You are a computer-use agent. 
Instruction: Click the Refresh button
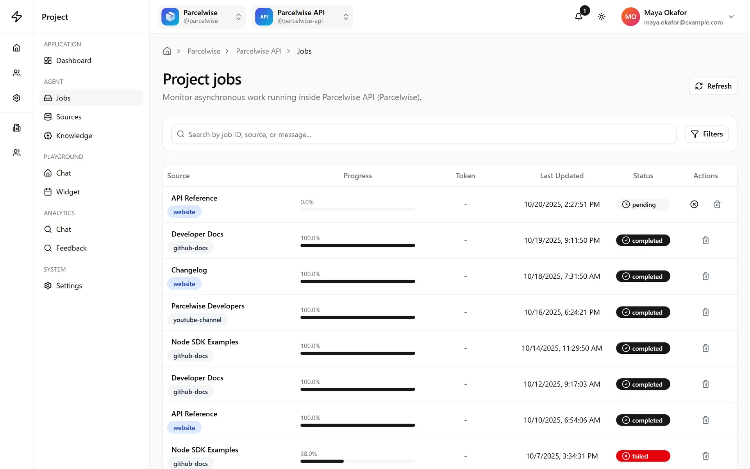tap(713, 86)
